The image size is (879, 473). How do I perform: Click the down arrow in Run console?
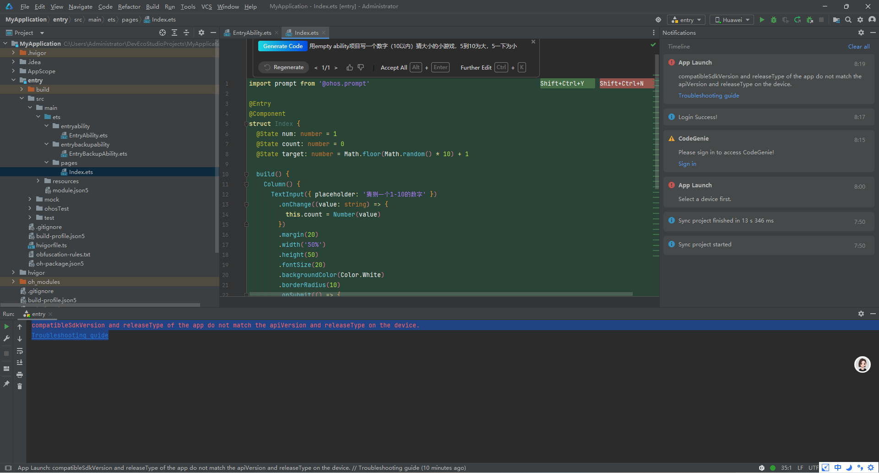pyautogui.click(x=20, y=338)
